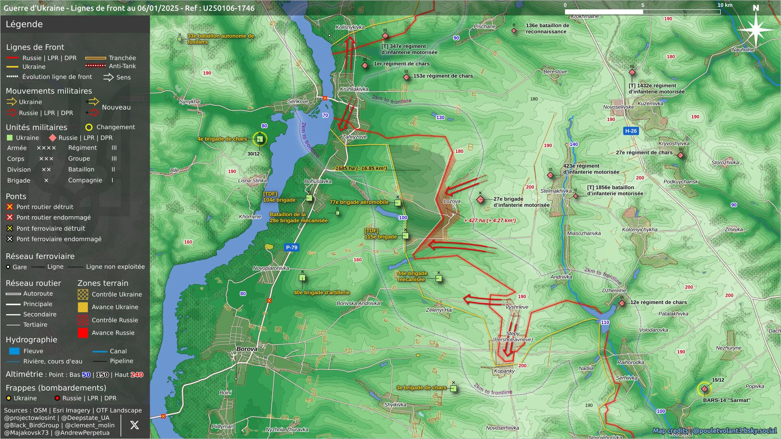Click the Novoplatonivka village label
The height and width of the screenshot is (439, 781).
271,268
